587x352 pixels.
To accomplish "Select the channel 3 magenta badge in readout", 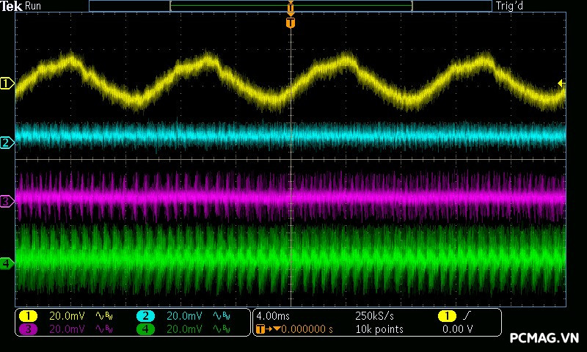I will coord(27,329).
